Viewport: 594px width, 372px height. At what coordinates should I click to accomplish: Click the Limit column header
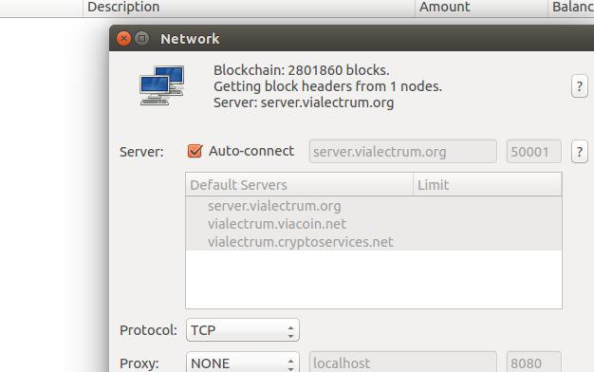point(487,185)
